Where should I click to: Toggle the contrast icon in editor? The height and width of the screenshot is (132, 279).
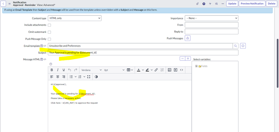[x=96, y=77]
